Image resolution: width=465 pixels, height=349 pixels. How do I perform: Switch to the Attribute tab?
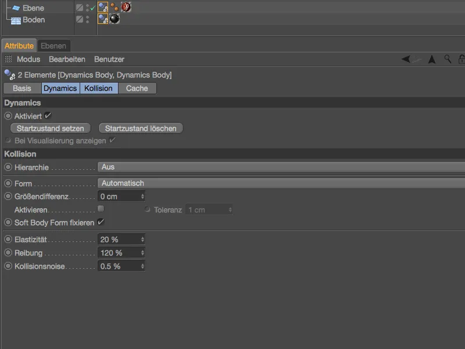[x=19, y=46]
